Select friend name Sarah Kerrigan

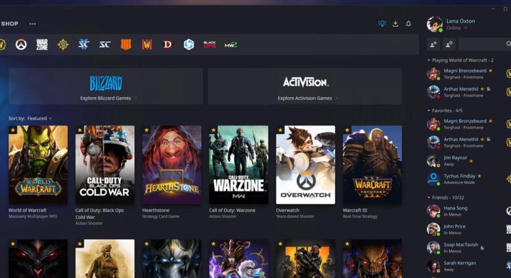click(x=460, y=263)
